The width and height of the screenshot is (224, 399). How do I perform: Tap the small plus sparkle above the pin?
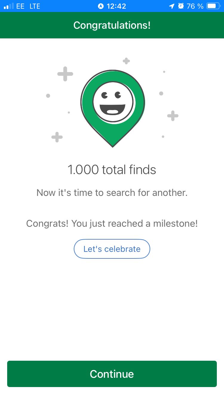[126, 61]
